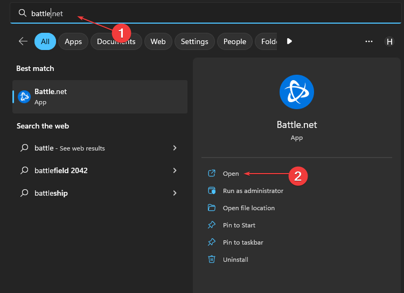Click the Open launch icon
The height and width of the screenshot is (293, 404).
point(212,174)
